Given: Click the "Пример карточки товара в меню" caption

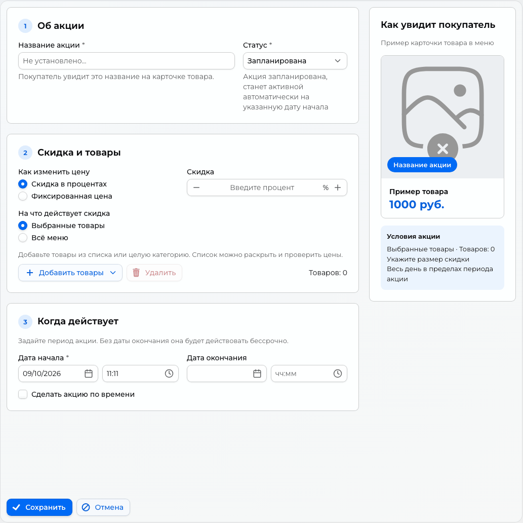Looking at the screenshot, I should (x=437, y=43).
